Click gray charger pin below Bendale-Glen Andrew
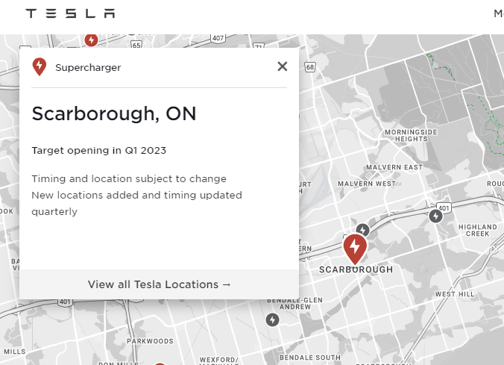Image resolution: width=504 pixels, height=365 pixels. (273, 319)
